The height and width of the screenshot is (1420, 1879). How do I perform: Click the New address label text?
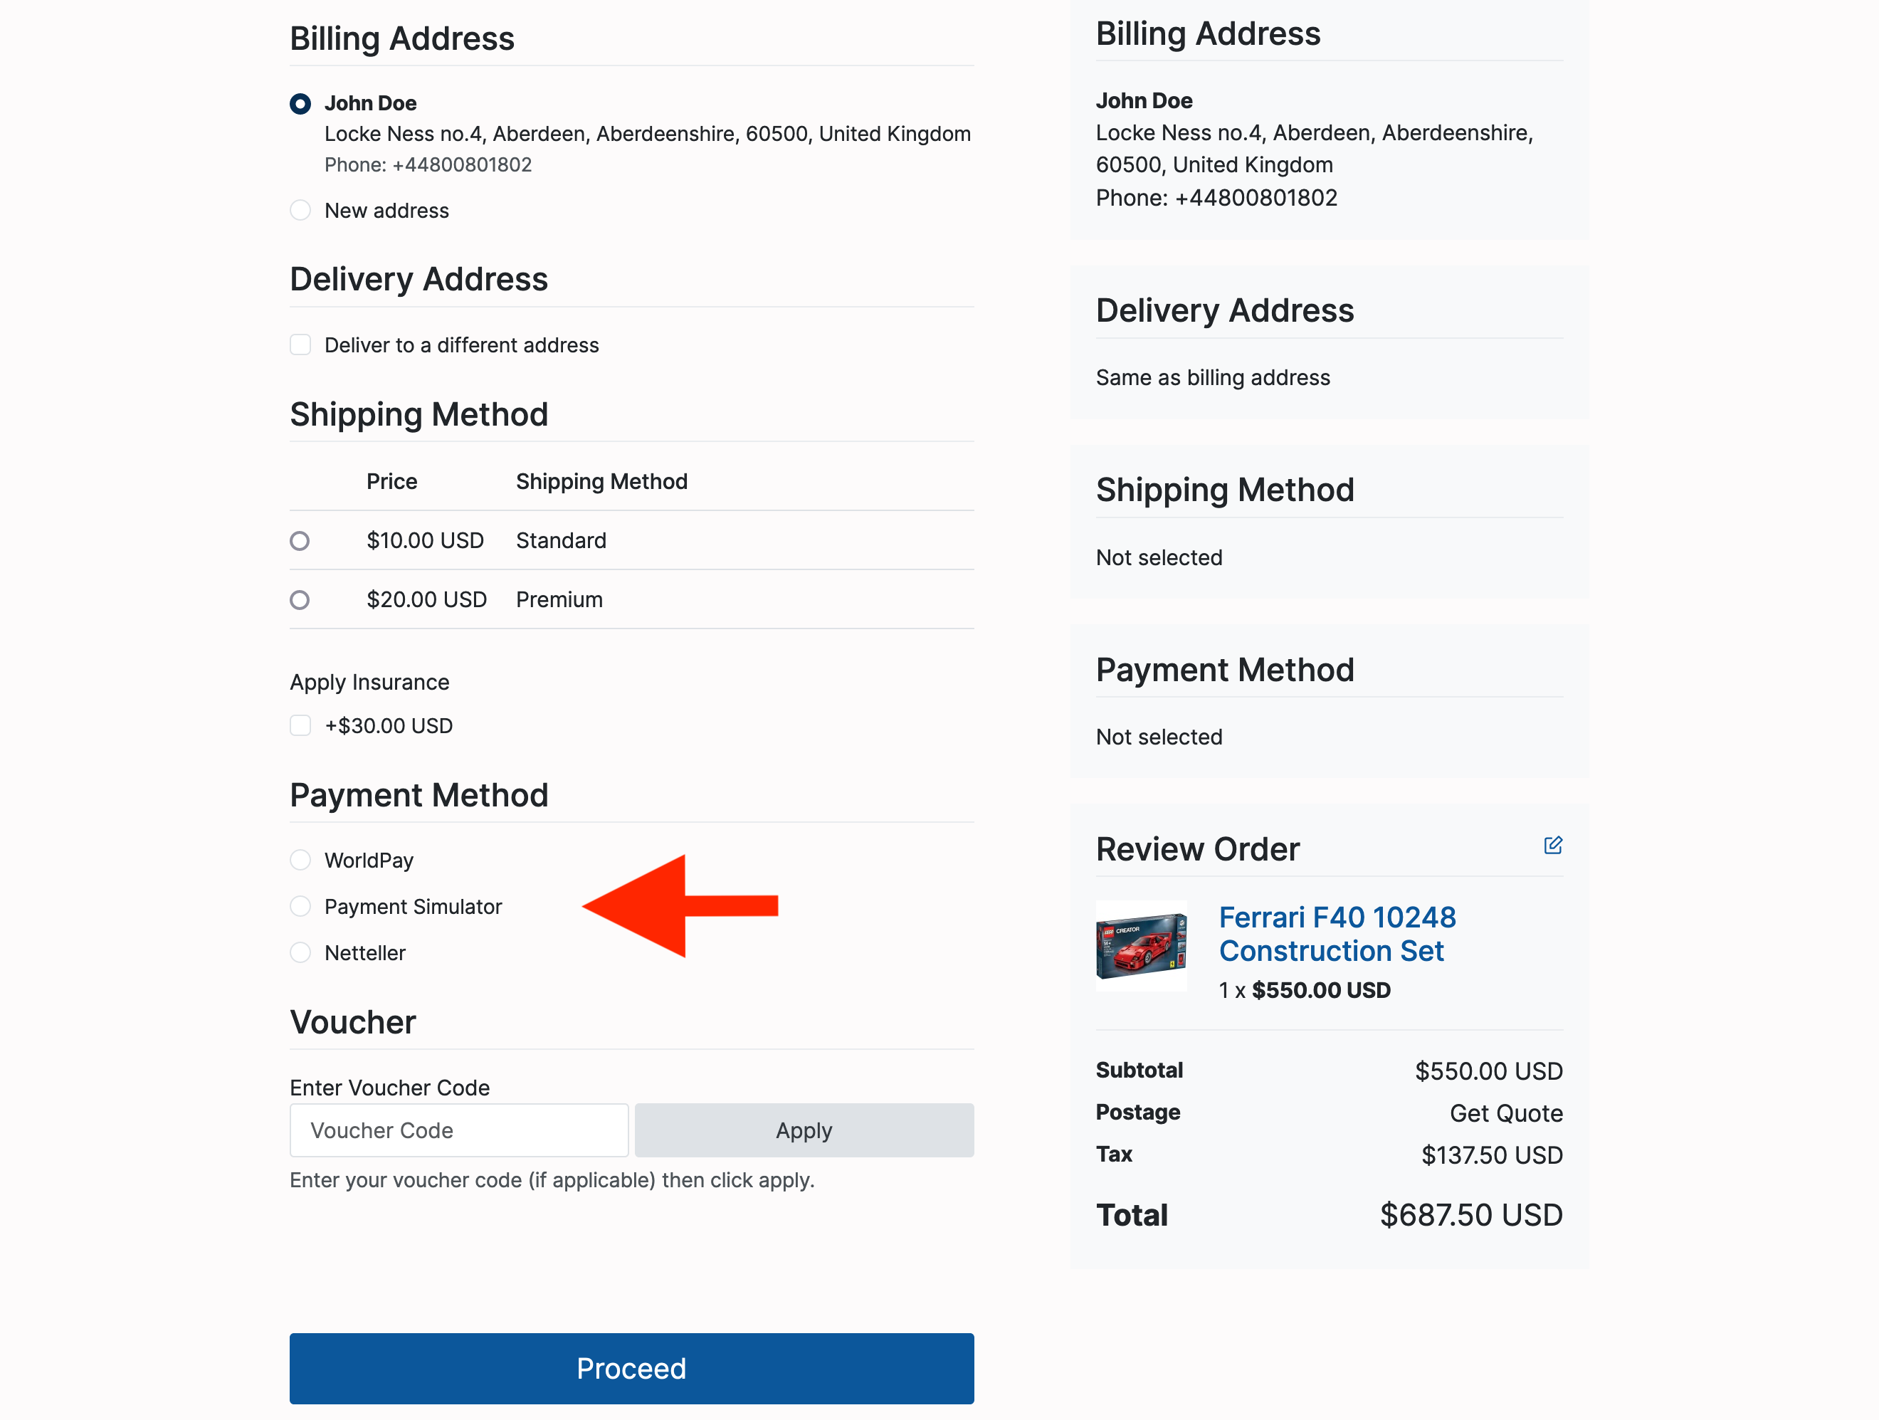coord(386,211)
